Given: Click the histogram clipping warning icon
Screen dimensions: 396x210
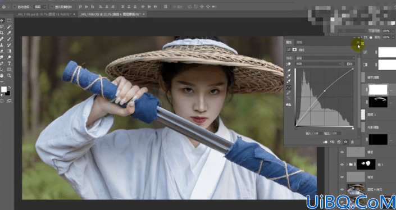Looking at the screenshot, I should 289,104.
